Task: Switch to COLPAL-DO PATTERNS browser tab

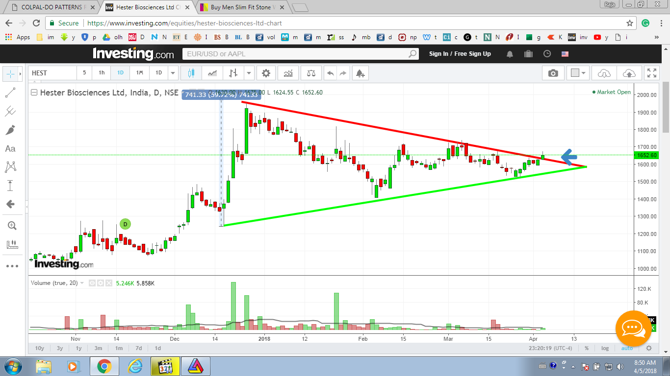Action: pos(52,7)
